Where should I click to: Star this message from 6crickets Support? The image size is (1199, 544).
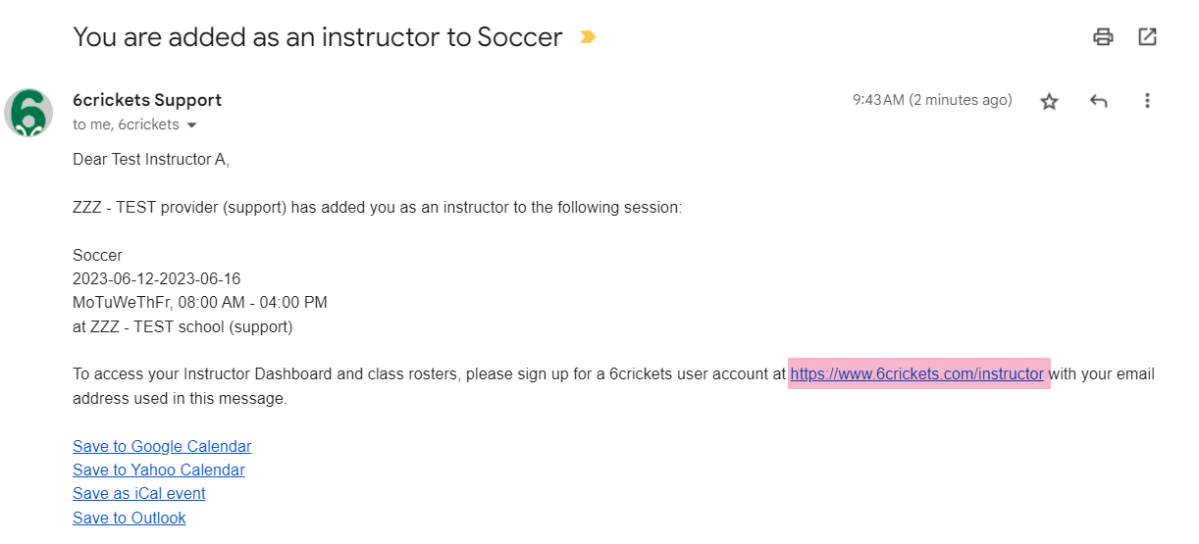pos(1050,101)
